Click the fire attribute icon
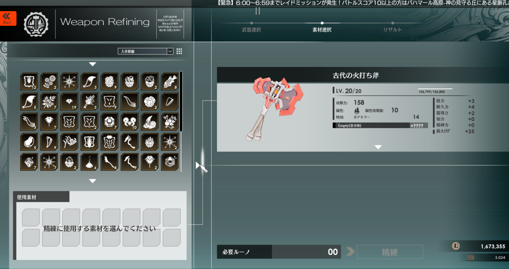This screenshot has width=509, height=269. (x=356, y=111)
